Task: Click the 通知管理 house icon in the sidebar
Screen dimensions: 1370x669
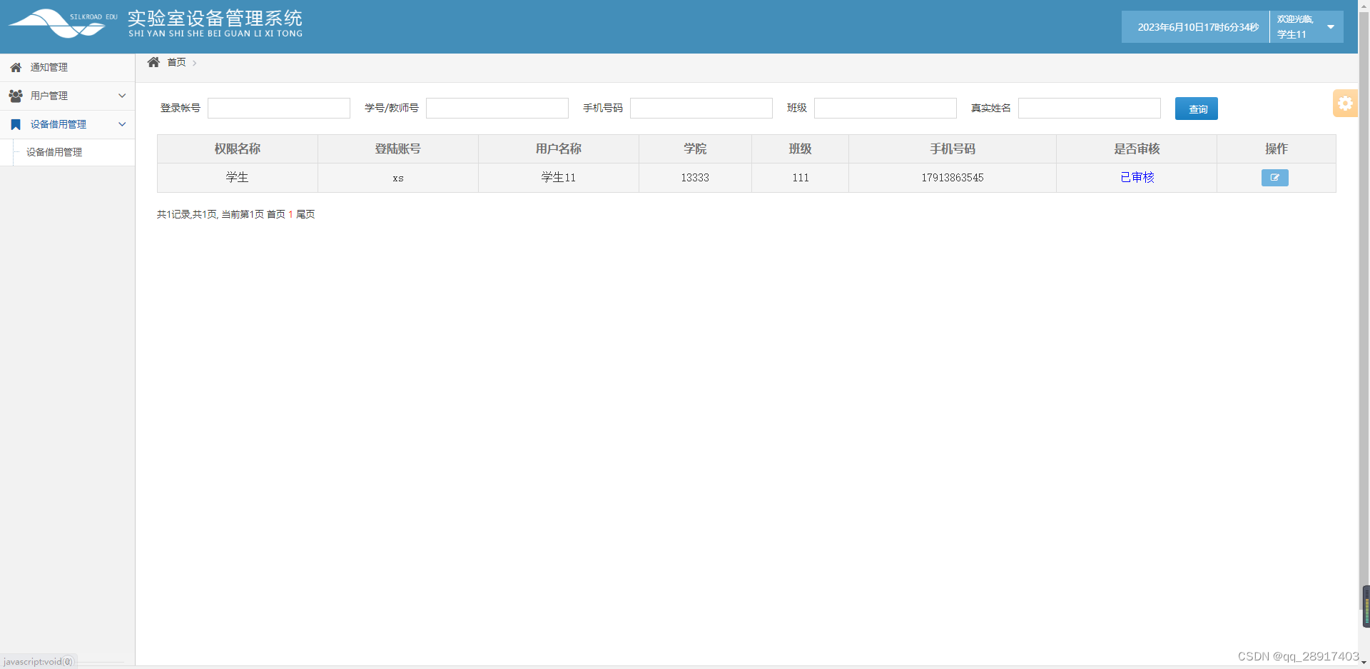Action: [16, 67]
